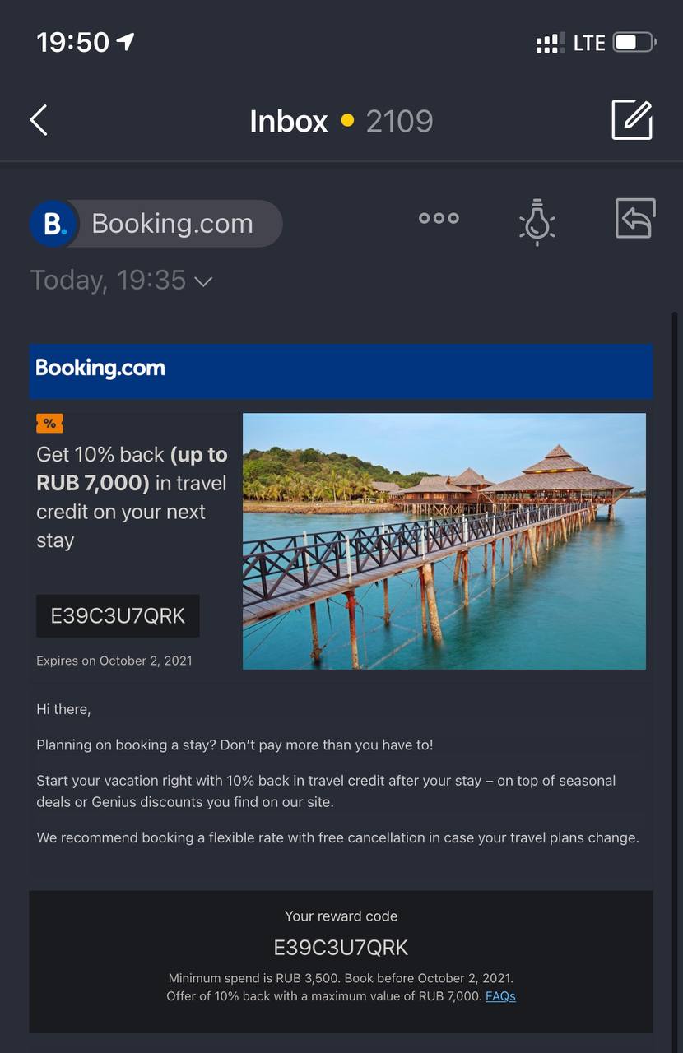Tap the Booking.com blue banner logo
The height and width of the screenshot is (1053, 683).
pos(100,368)
